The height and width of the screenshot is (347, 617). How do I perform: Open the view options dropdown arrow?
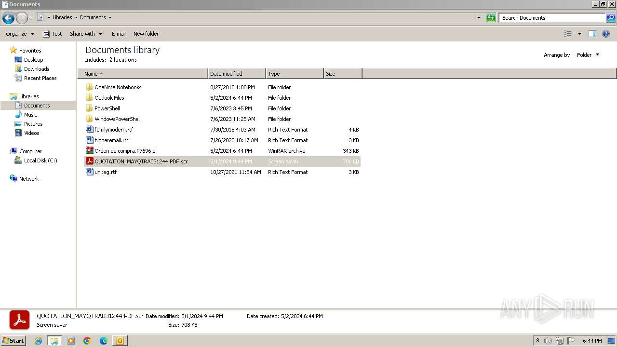579,34
